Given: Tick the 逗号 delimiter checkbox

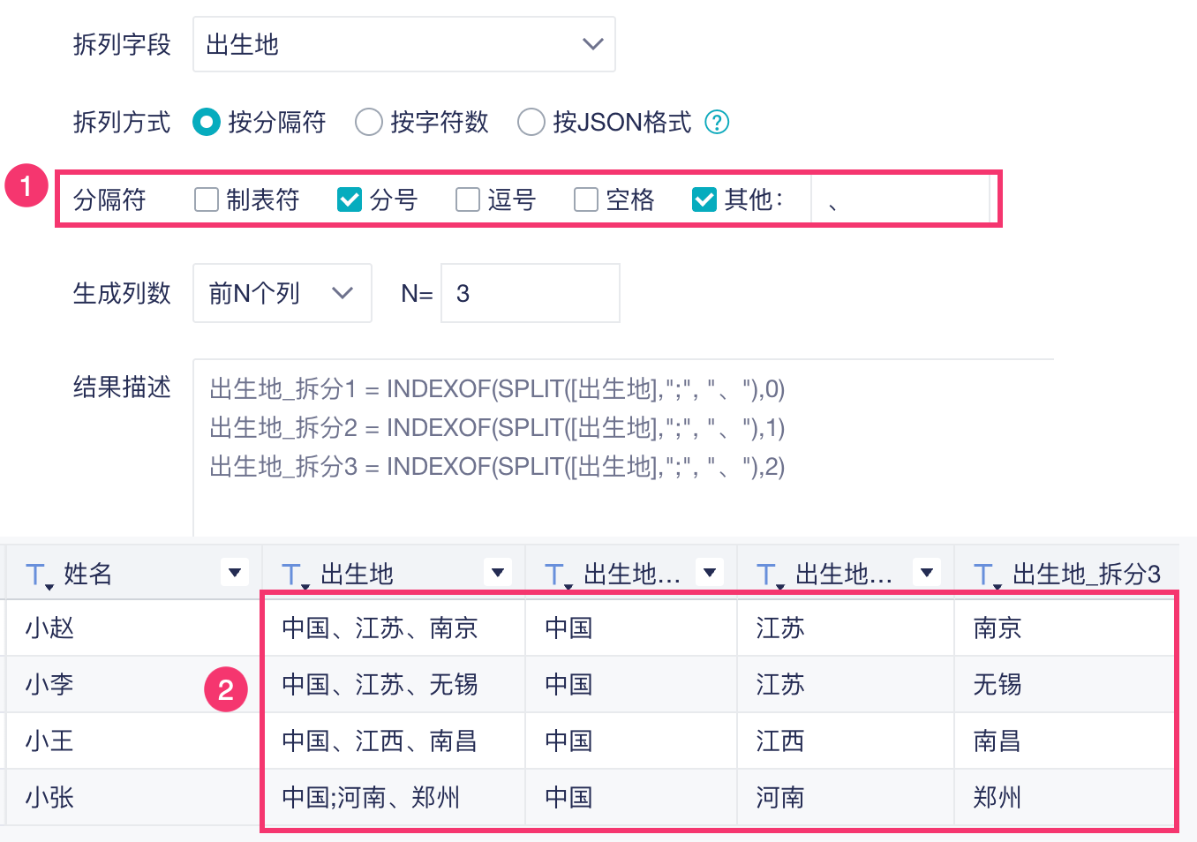Looking at the screenshot, I should tap(468, 199).
